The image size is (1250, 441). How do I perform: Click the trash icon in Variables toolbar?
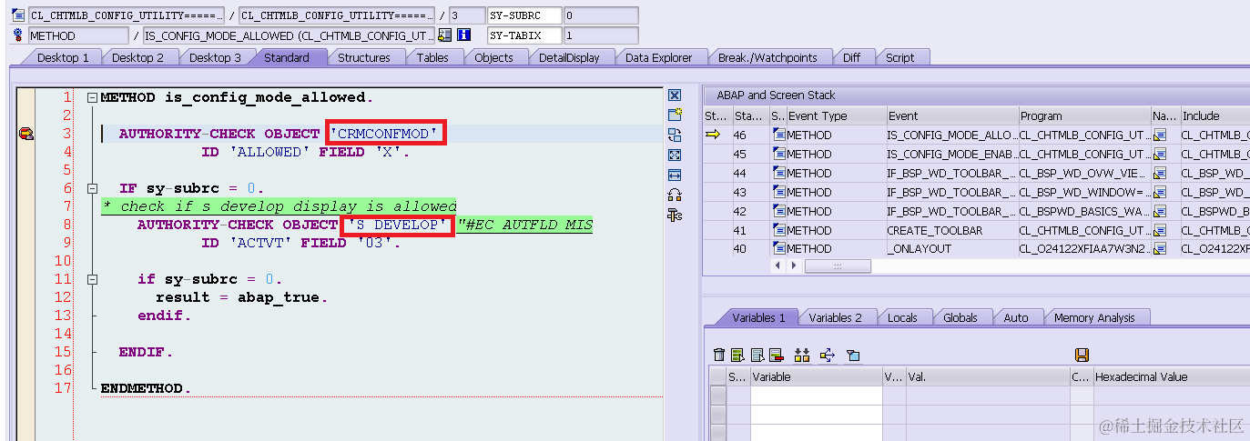tap(719, 355)
